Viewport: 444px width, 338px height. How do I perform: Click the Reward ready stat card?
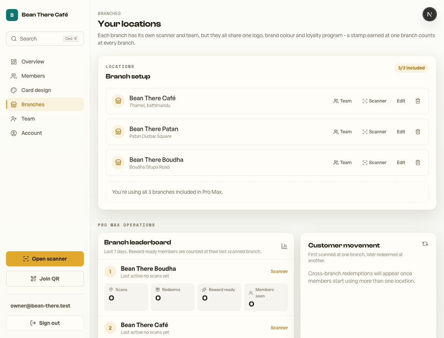219,297
